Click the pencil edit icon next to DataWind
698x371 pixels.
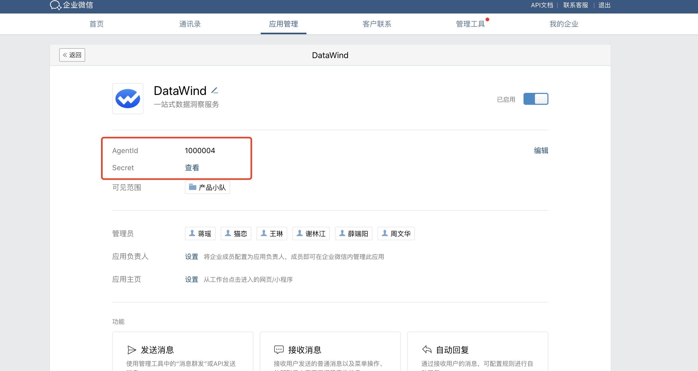214,91
